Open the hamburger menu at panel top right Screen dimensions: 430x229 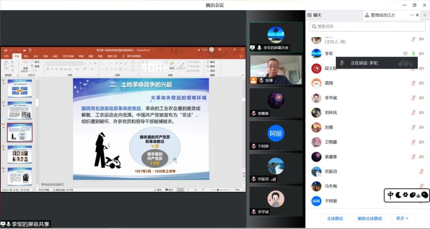[x=425, y=15]
